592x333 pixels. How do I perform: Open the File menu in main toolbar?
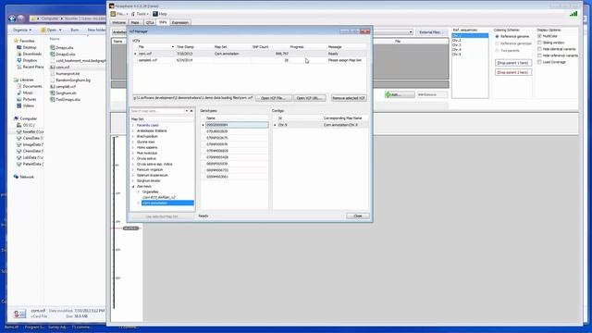(119, 14)
